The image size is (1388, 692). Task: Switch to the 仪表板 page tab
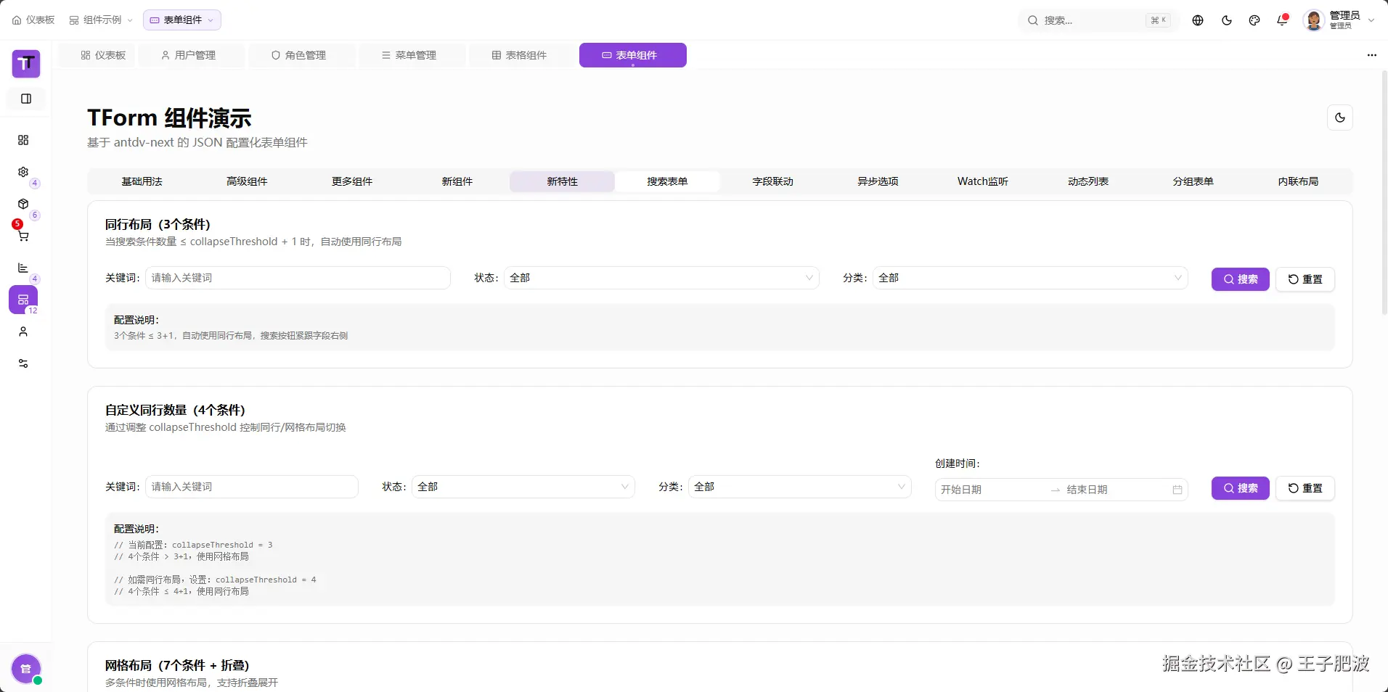click(x=103, y=55)
